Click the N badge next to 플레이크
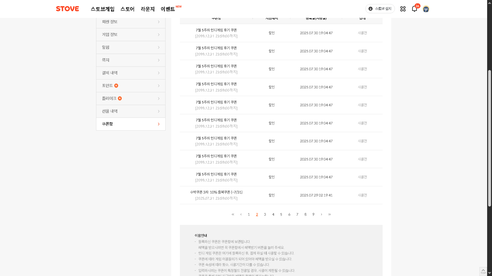 click(120, 98)
